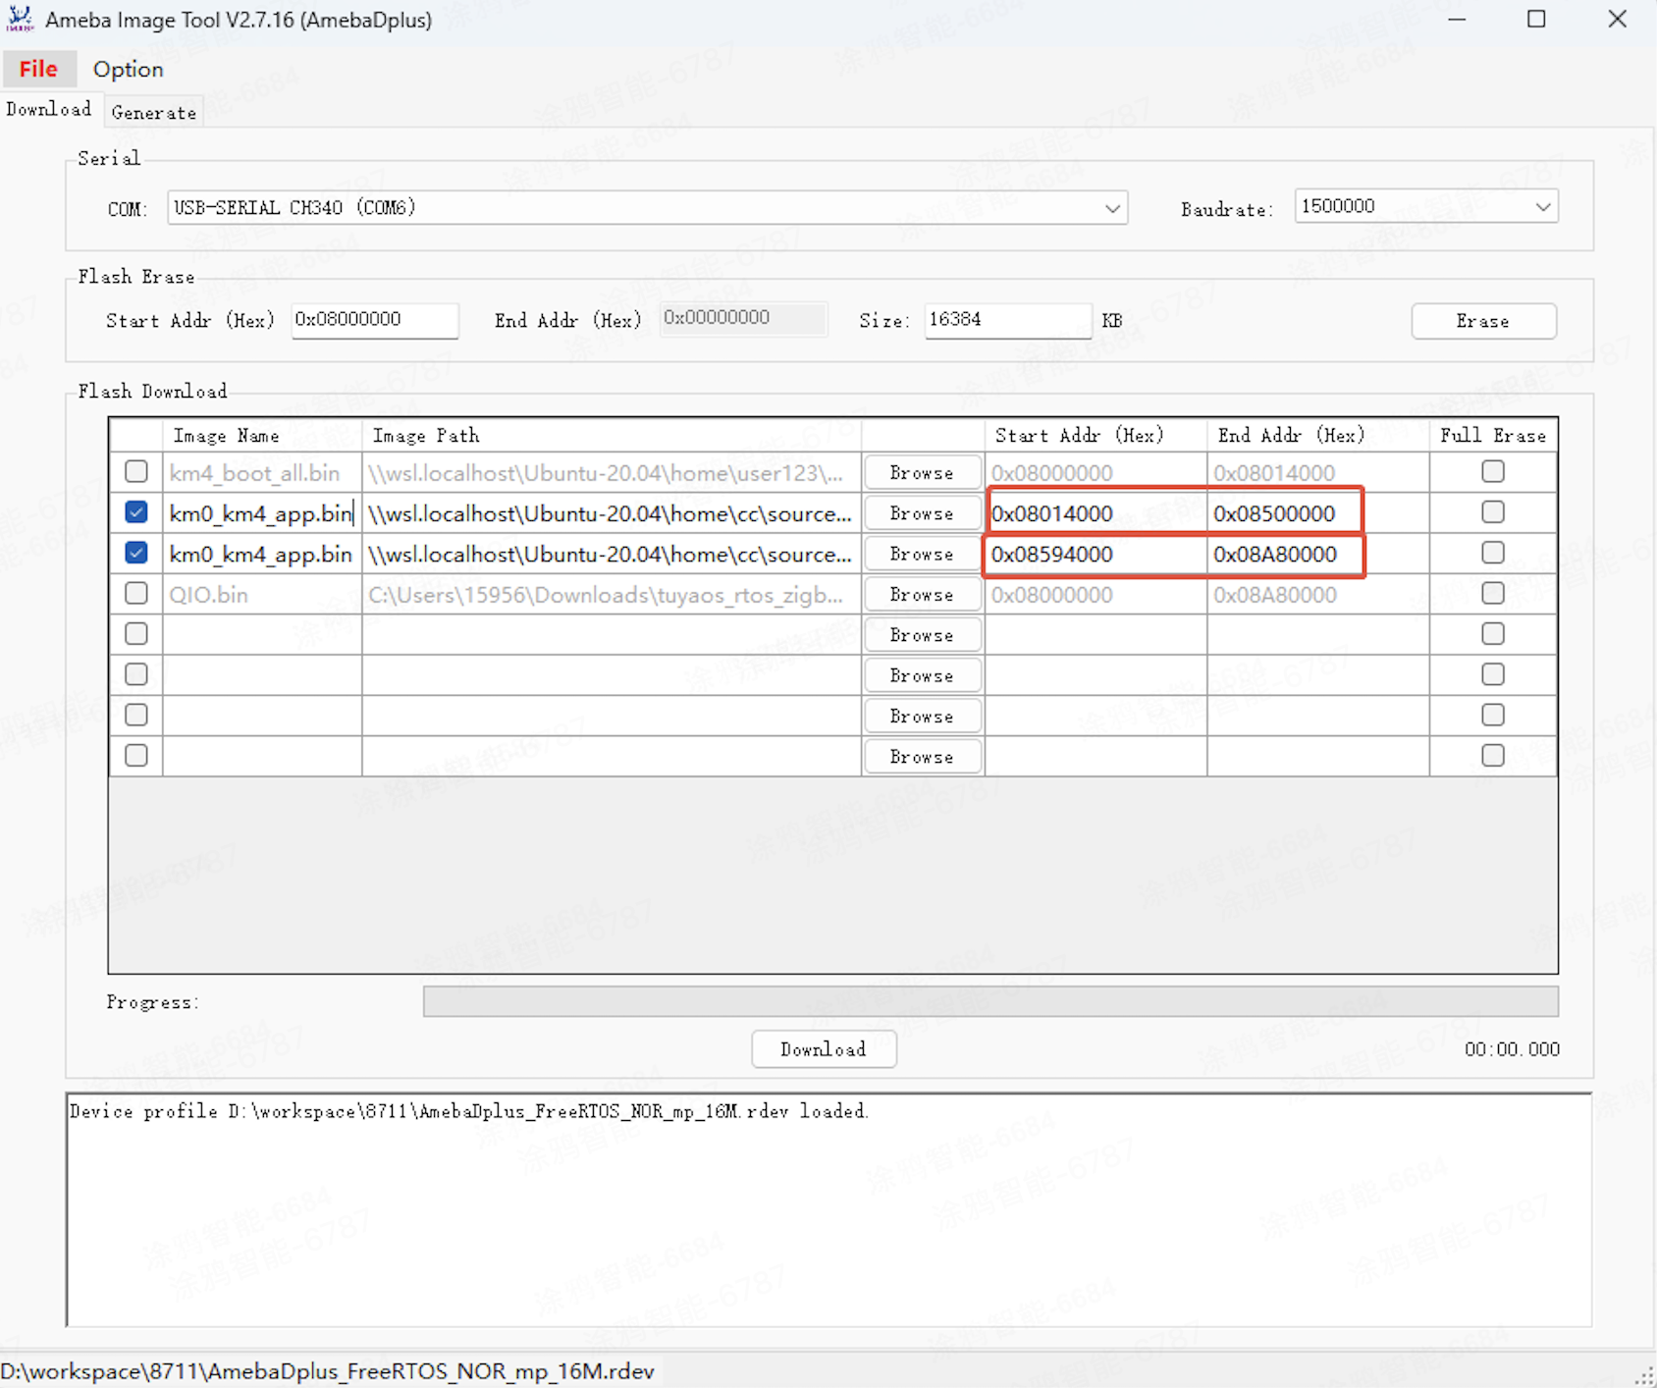Click the Flash Erase Size field
This screenshot has height=1388, width=1657.
tap(1006, 320)
